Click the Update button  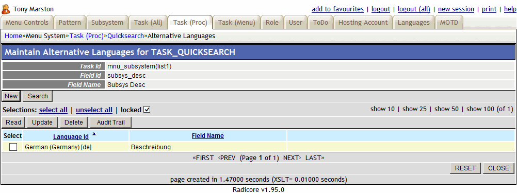click(x=42, y=122)
